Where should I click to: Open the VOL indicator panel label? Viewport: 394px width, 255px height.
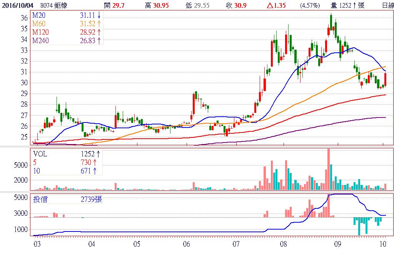point(40,154)
